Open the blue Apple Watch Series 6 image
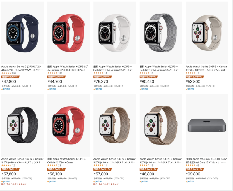The height and width of the screenshot is (191, 233). [x=23, y=33]
